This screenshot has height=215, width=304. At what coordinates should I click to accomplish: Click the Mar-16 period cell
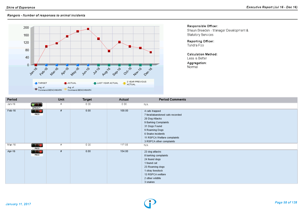click(x=11, y=145)
